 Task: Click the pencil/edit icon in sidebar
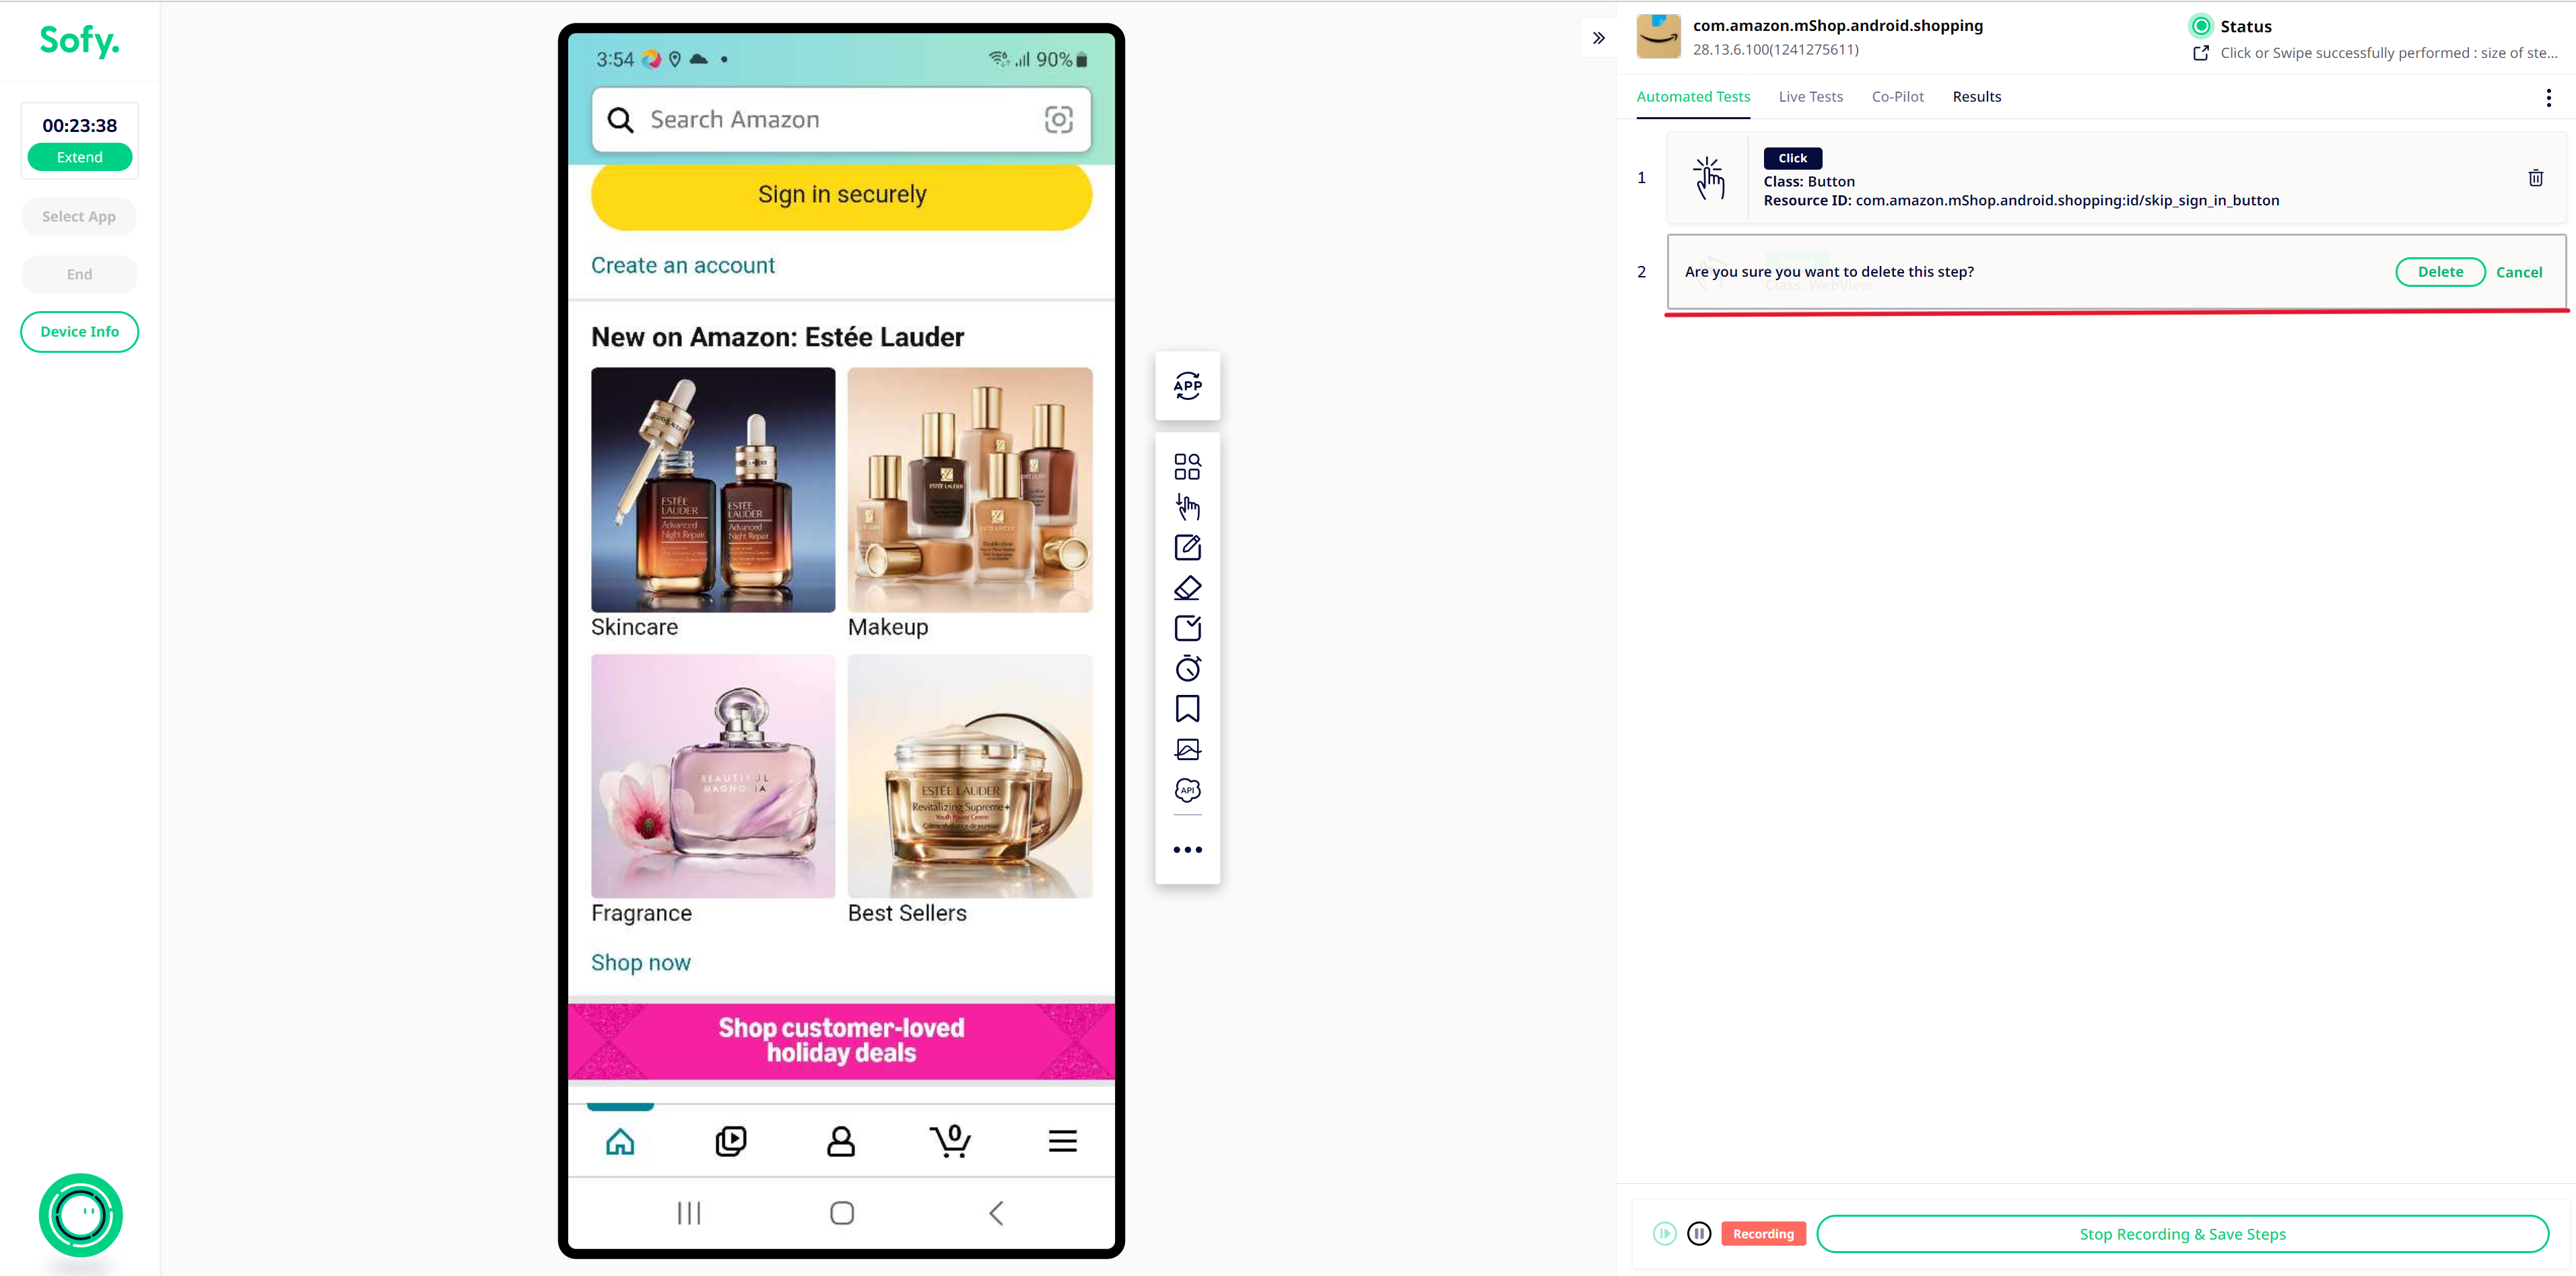(1188, 547)
